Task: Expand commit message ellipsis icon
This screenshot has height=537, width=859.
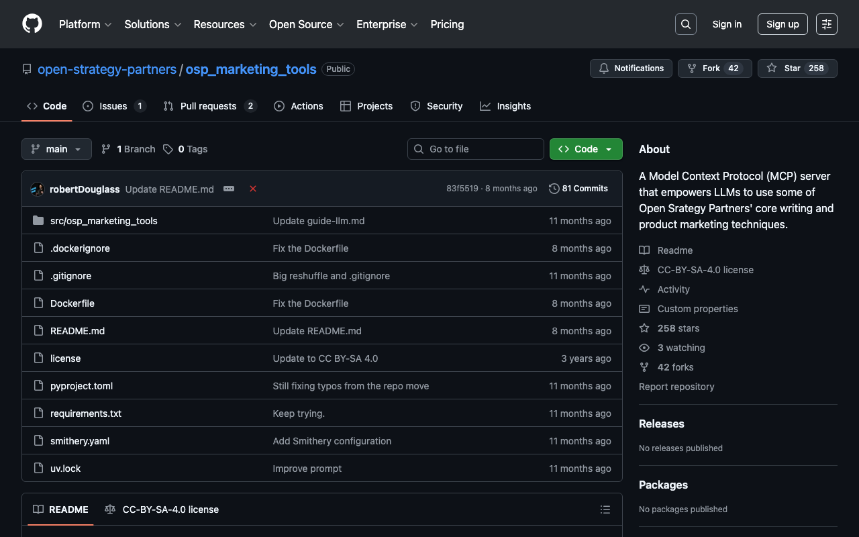Action: pyautogui.click(x=229, y=189)
